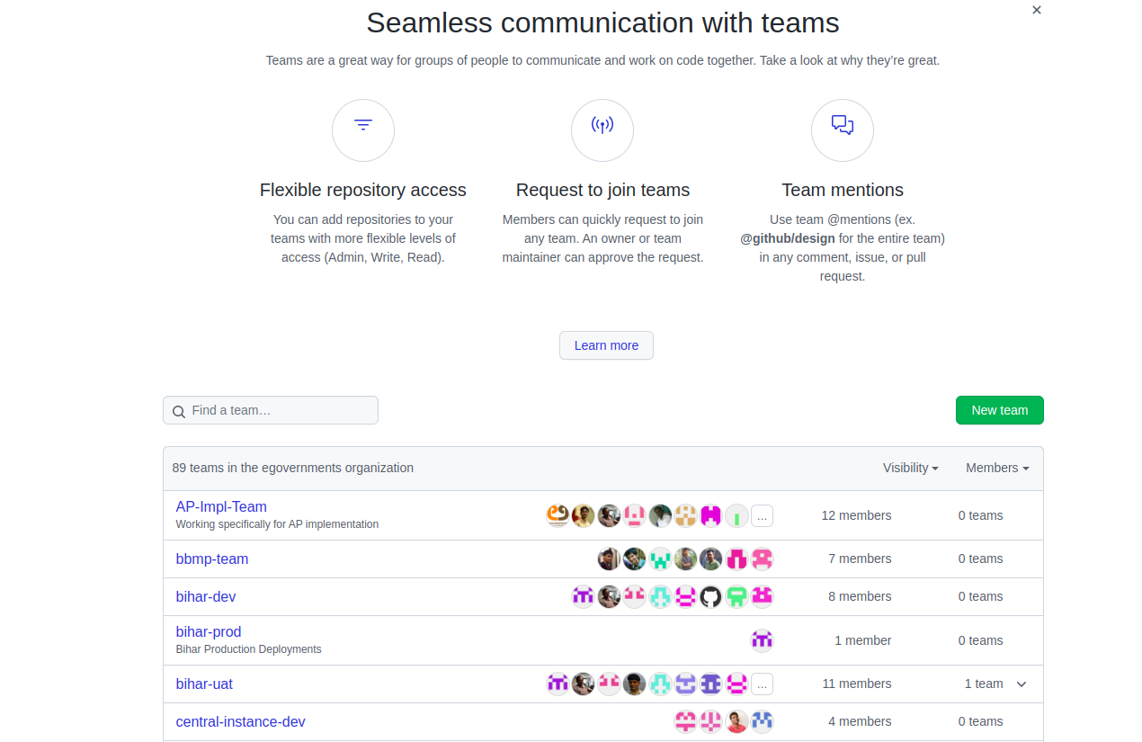1142x742 pixels.
Task: Click the Learn more button
Action: point(606,345)
